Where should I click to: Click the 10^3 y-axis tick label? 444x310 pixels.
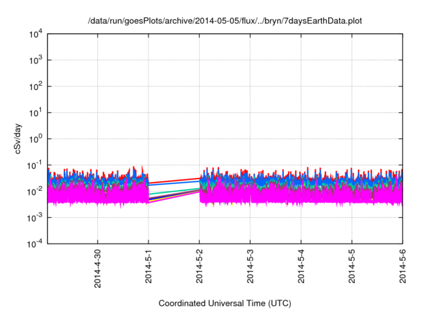[x=35, y=60]
